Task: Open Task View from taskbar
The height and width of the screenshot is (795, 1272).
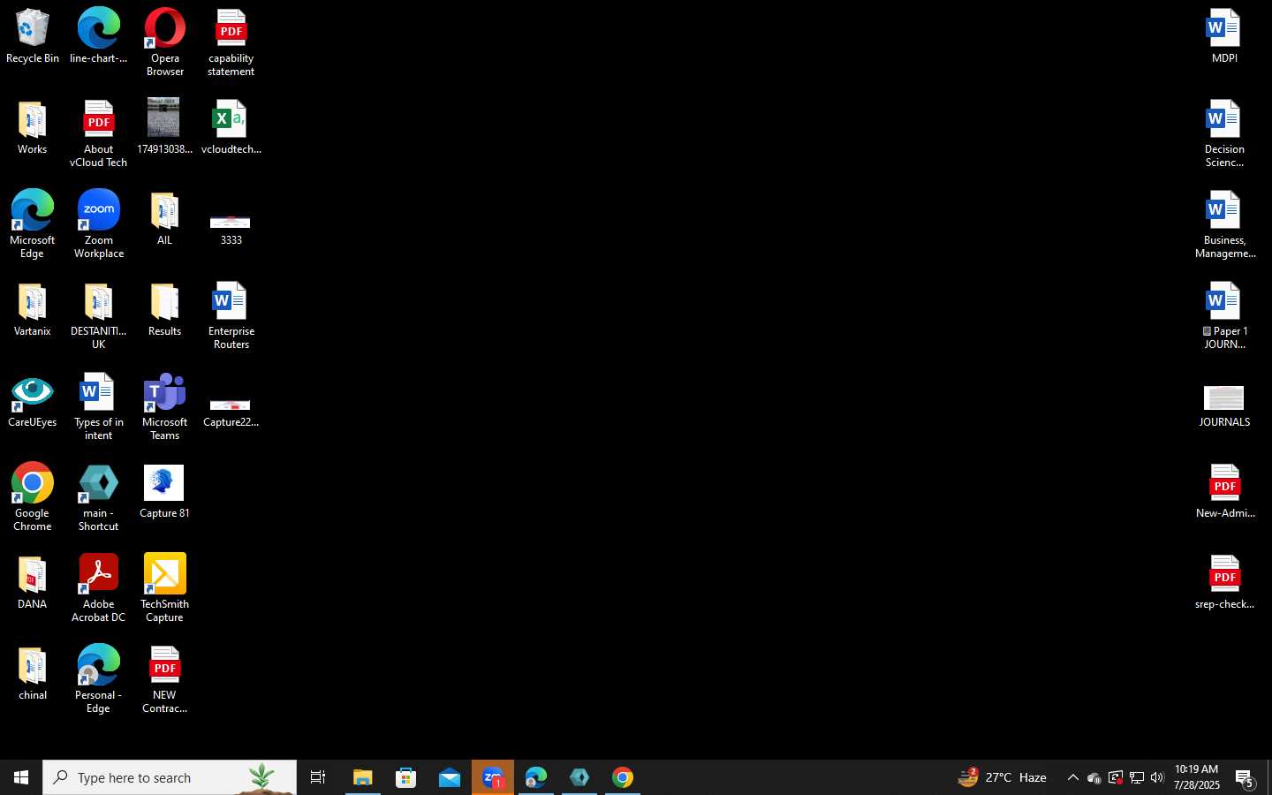Action: coord(318,777)
